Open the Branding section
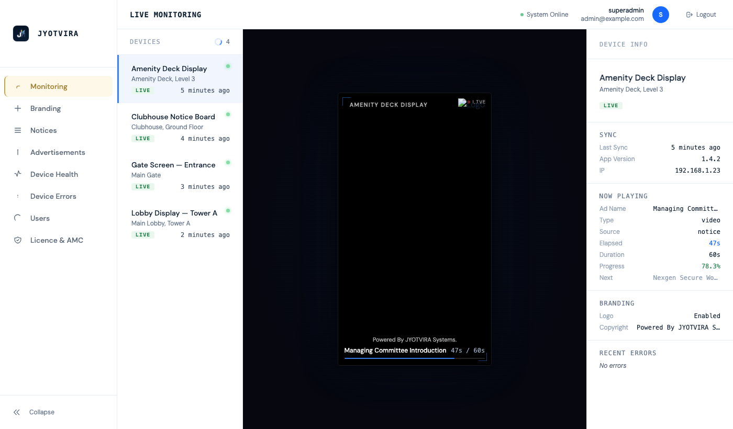The height and width of the screenshot is (429, 733). pos(58,108)
